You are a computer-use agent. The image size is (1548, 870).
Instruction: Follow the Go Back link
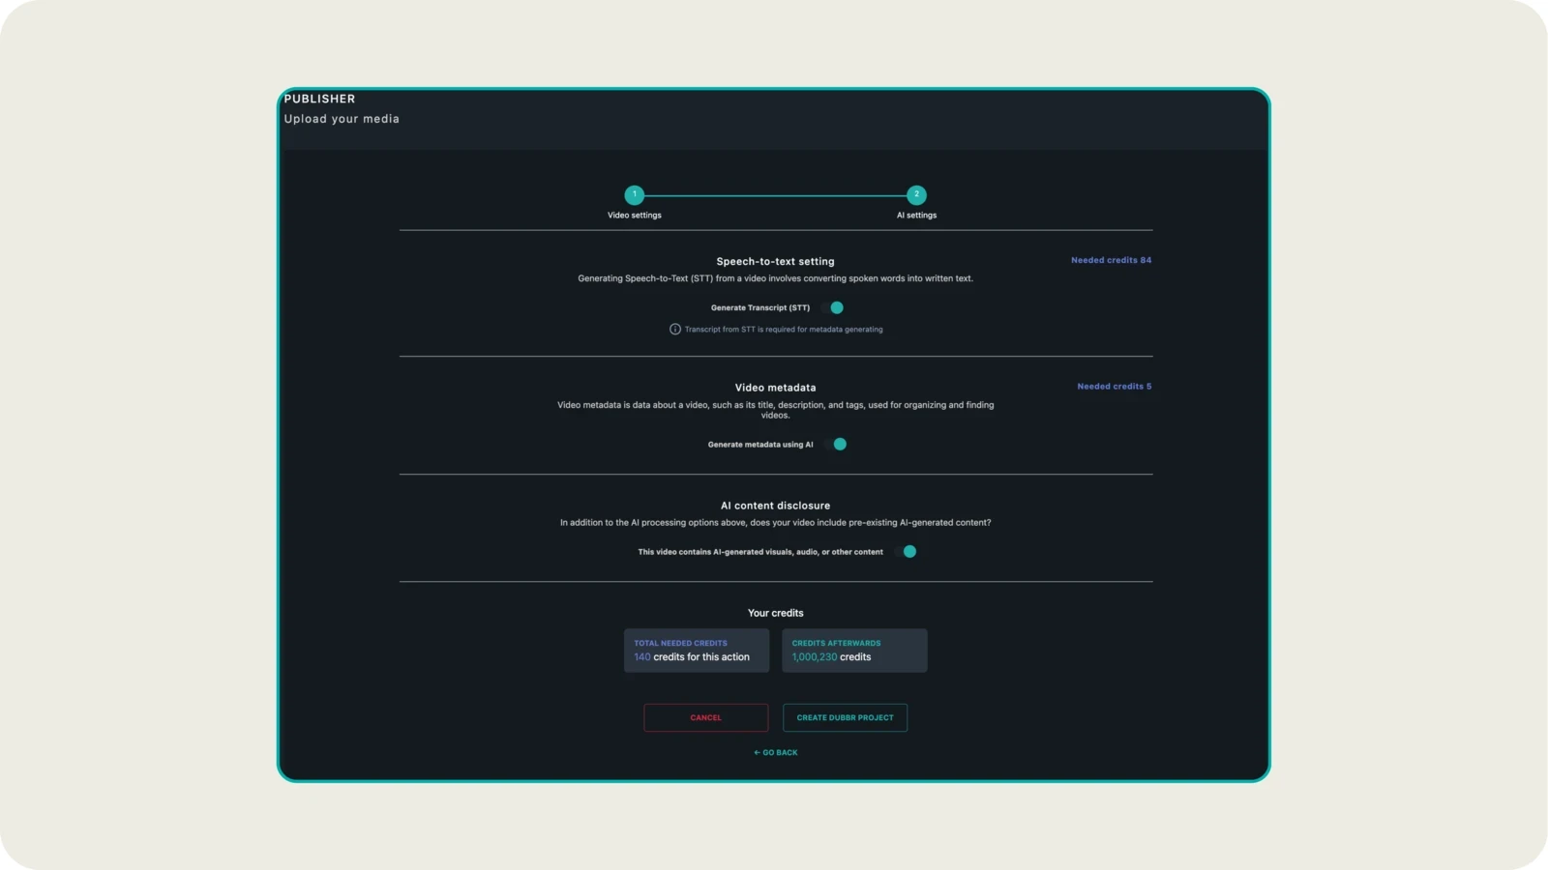776,752
